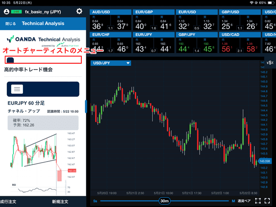Close Technical Analysis with 閉じる
The height and width of the screenshot is (207, 276).
[x=10, y=23]
